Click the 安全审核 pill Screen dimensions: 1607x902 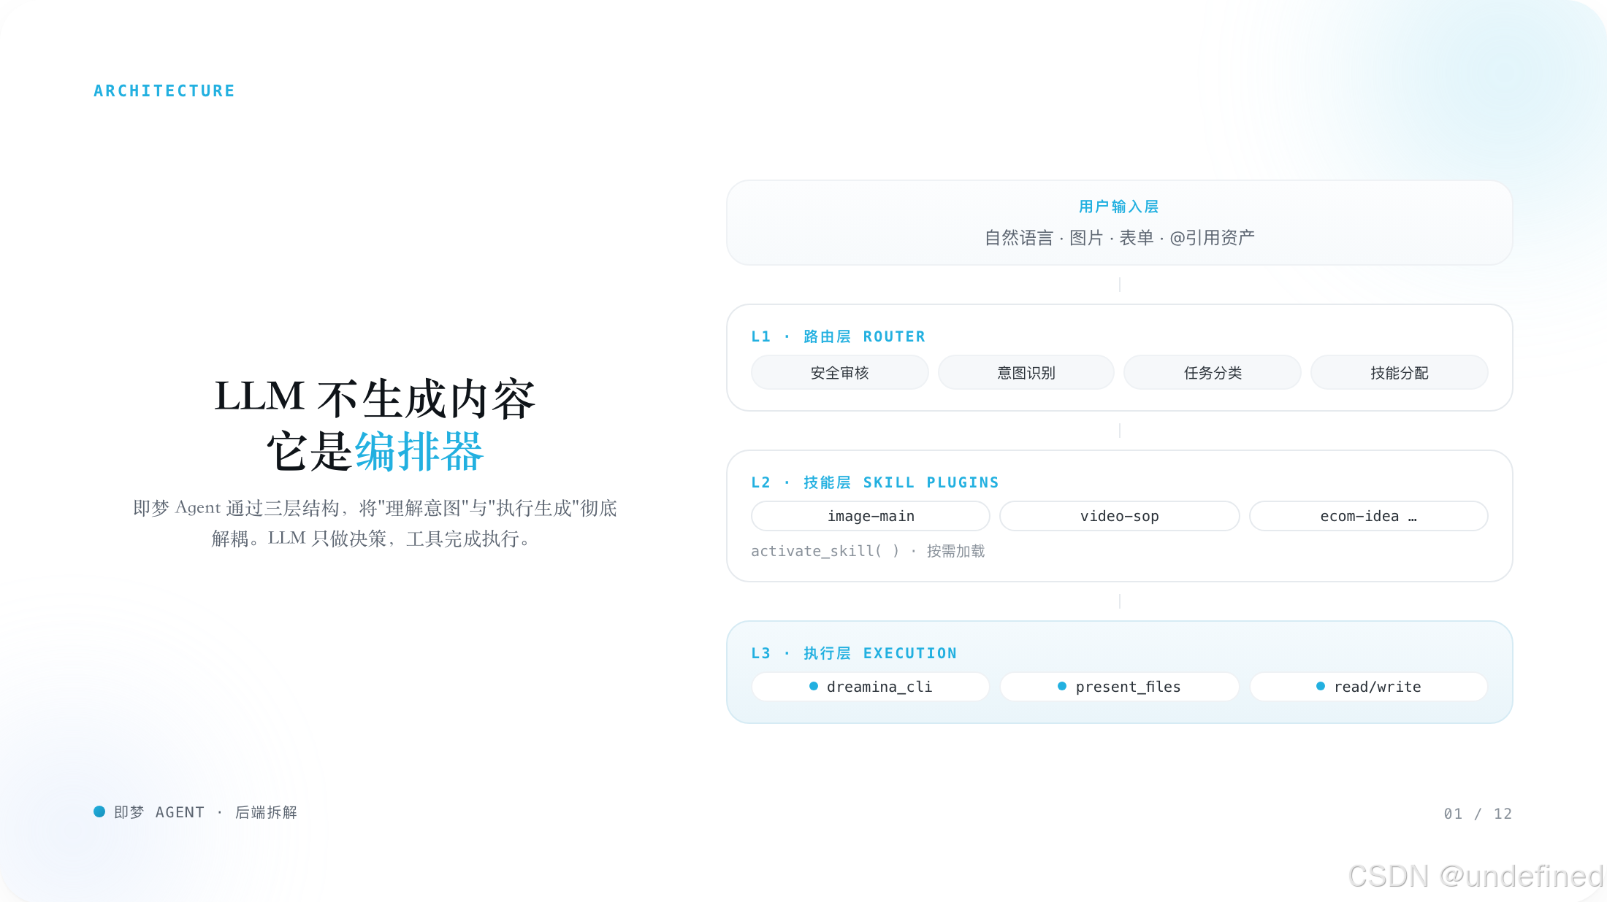839,372
